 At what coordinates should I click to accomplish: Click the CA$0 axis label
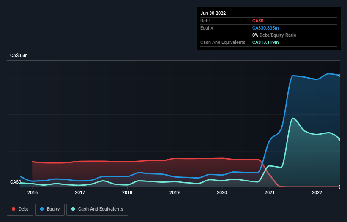tap(16, 182)
